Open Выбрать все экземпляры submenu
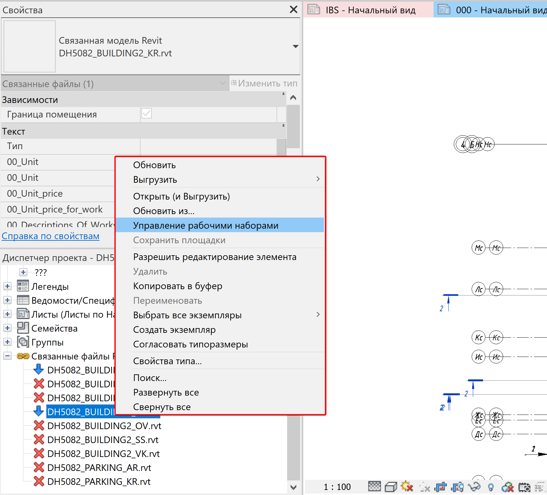 coord(220,315)
